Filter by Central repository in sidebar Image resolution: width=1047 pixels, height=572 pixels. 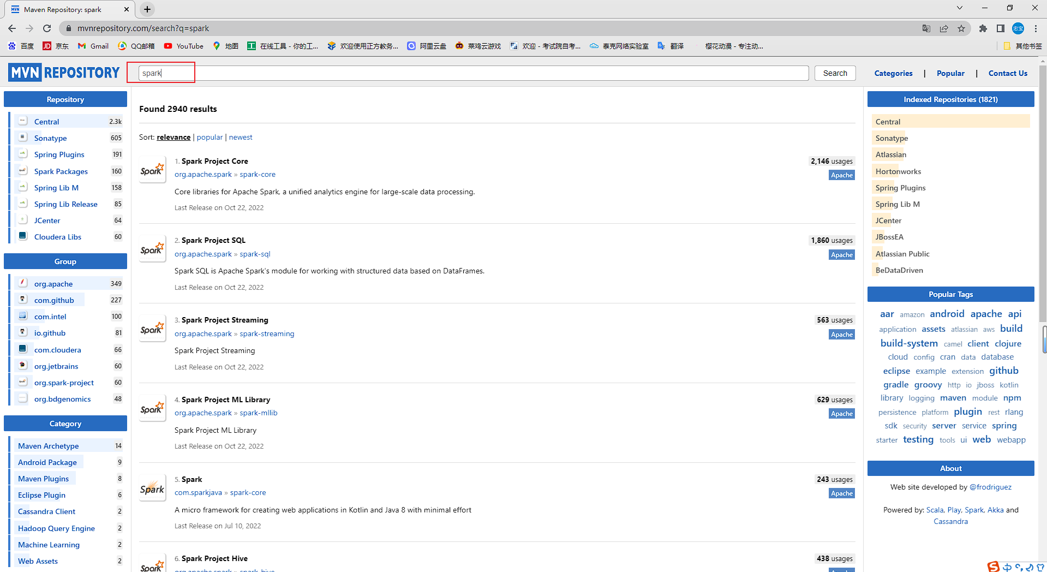[x=46, y=122]
